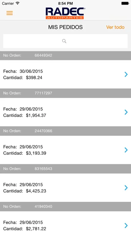Tap the Wi-Fi status icon
The image size is (131, 232).
[x=17, y=3]
